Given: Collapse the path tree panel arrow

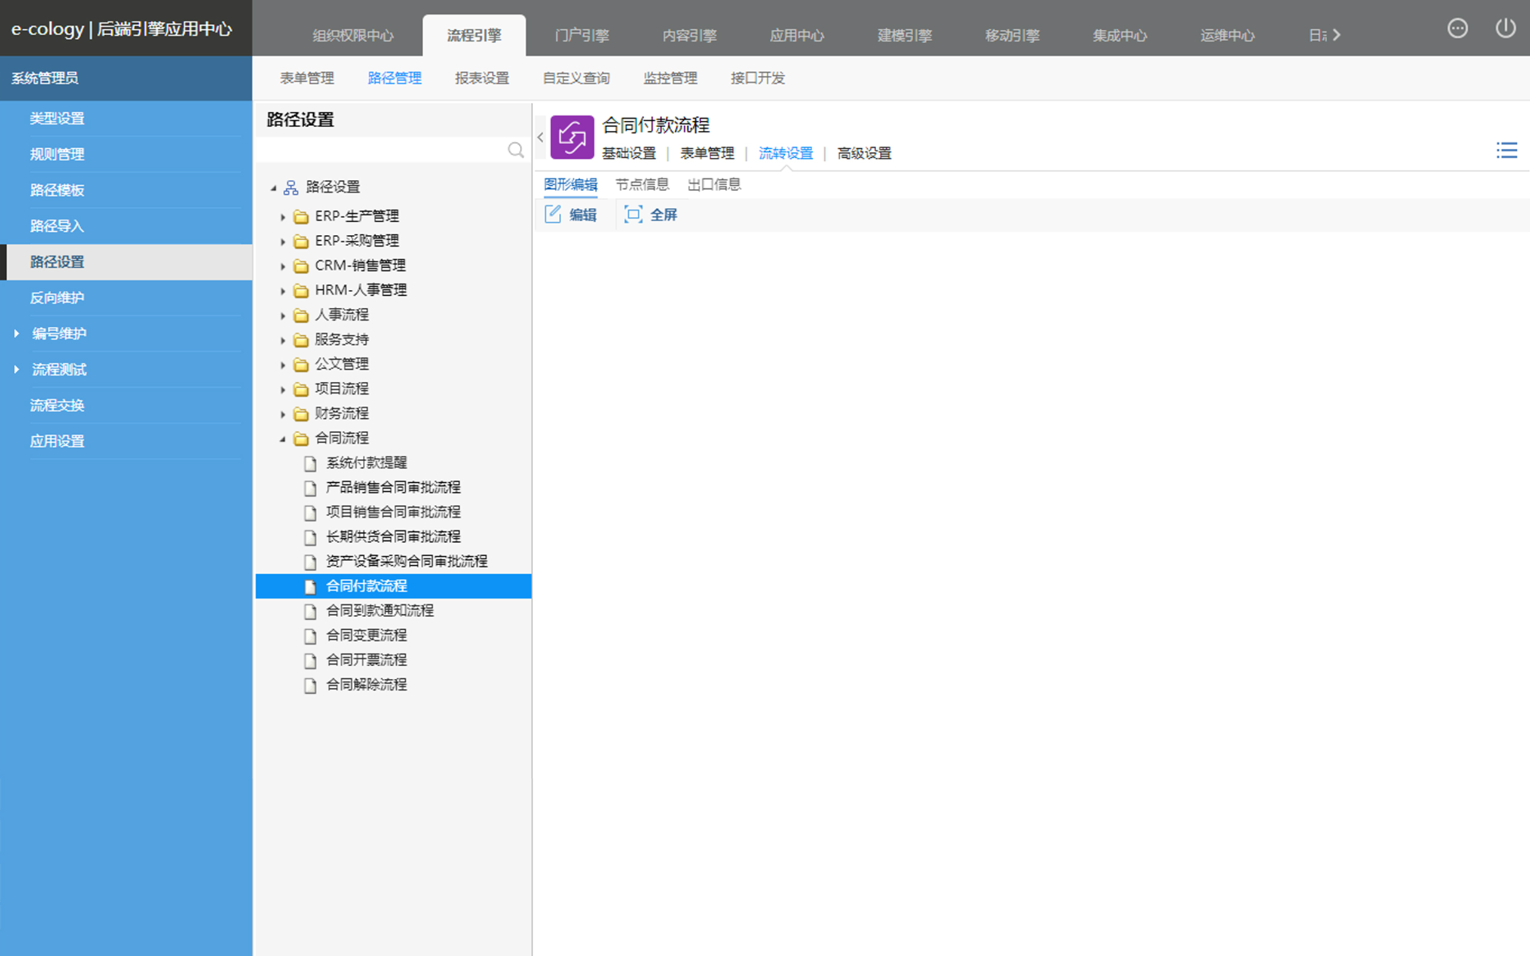Looking at the screenshot, I should 540,137.
